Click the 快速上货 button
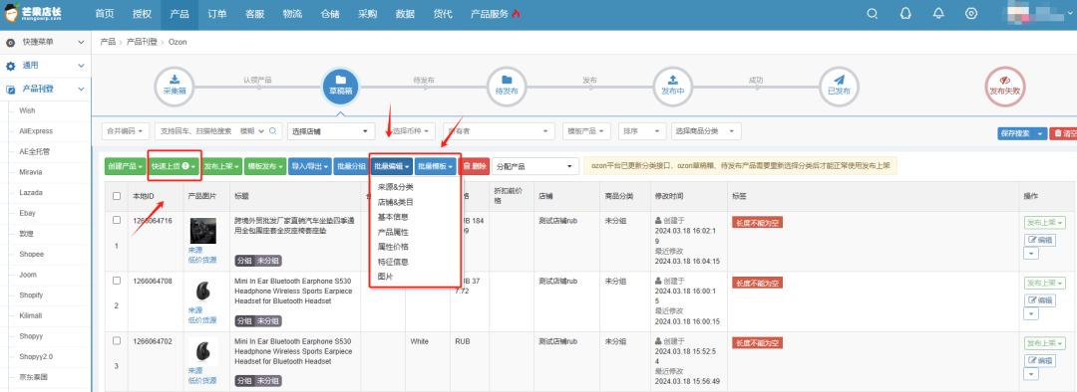 click(175, 166)
